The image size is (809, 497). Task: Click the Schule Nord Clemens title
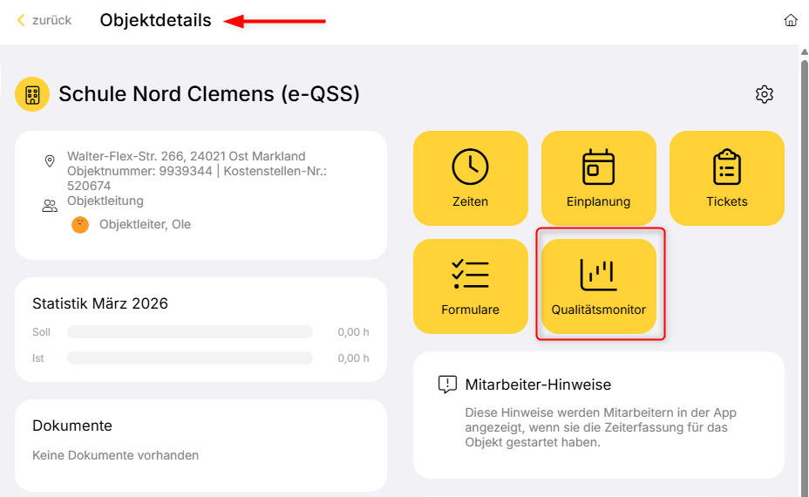pos(209,94)
